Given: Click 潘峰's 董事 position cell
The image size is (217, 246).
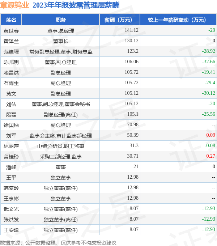Looking at the screenshot, I should click(x=61, y=167).
